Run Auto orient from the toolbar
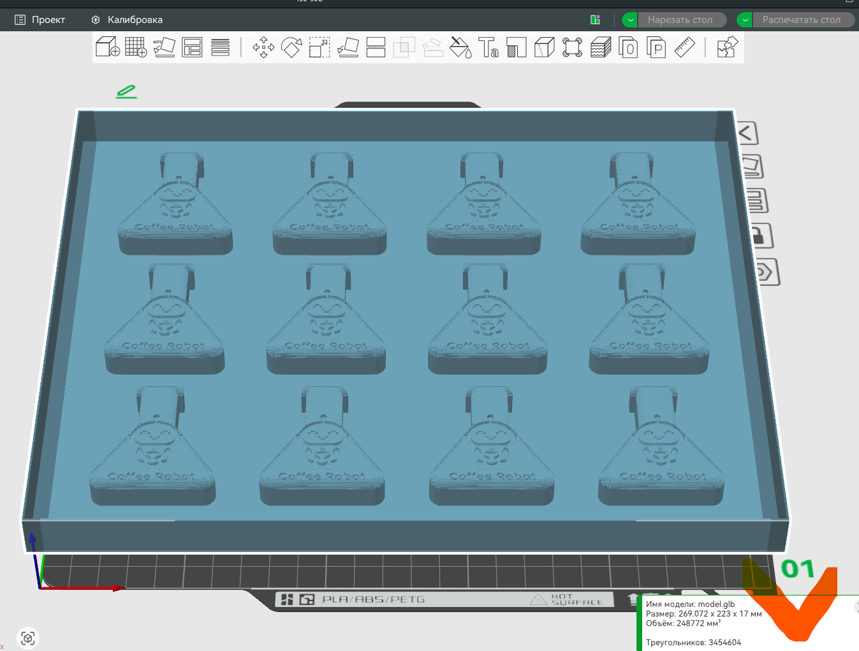This screenshot has width=859, height=651. [x=164, y=47]
